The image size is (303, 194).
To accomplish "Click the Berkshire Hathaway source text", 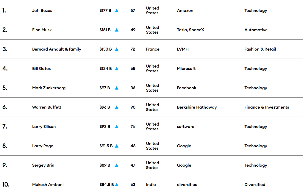I will [x=197, y=107].
